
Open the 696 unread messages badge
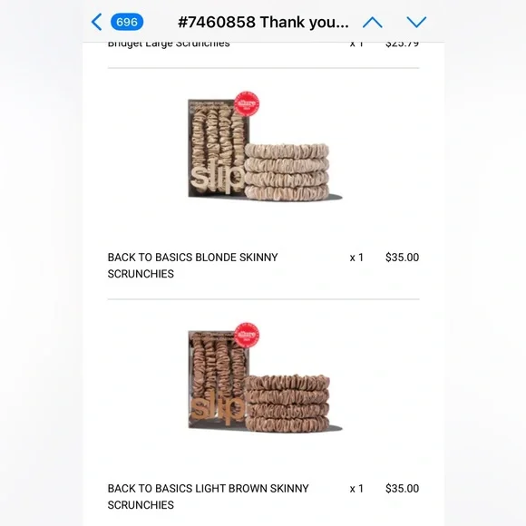tap(127, 22)
